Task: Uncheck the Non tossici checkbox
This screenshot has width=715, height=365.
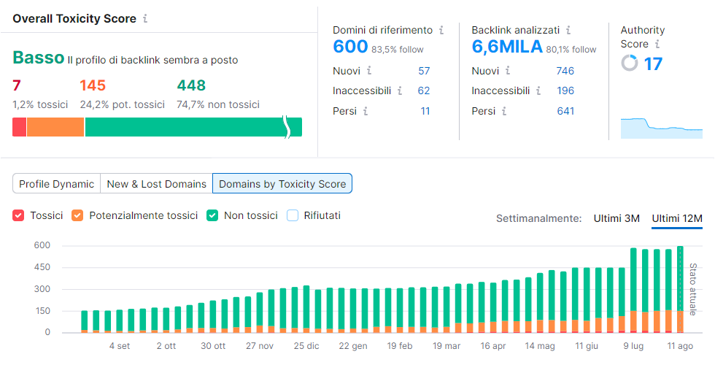Action: 212,216
